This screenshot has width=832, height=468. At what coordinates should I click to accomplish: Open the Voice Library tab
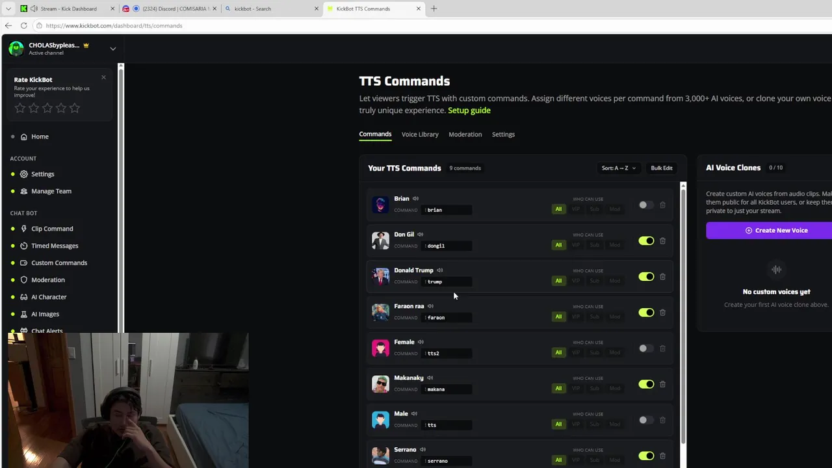[x=420, y=135]
